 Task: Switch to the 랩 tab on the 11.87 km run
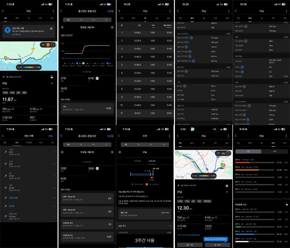coord(29,19)
